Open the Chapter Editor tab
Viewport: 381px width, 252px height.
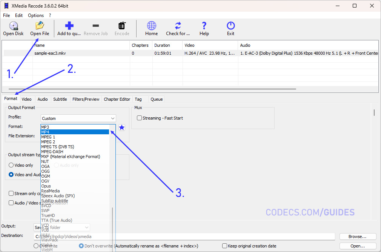pos(117,99)
